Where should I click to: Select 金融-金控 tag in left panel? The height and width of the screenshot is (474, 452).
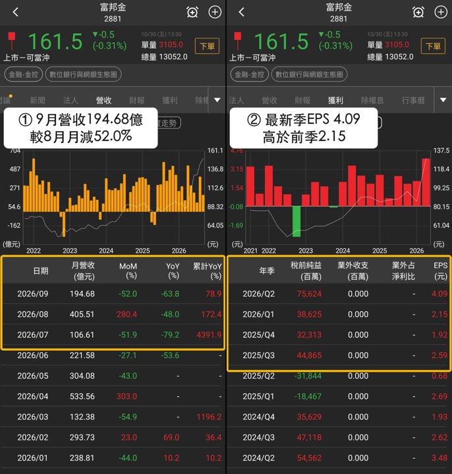coord(24,74)
